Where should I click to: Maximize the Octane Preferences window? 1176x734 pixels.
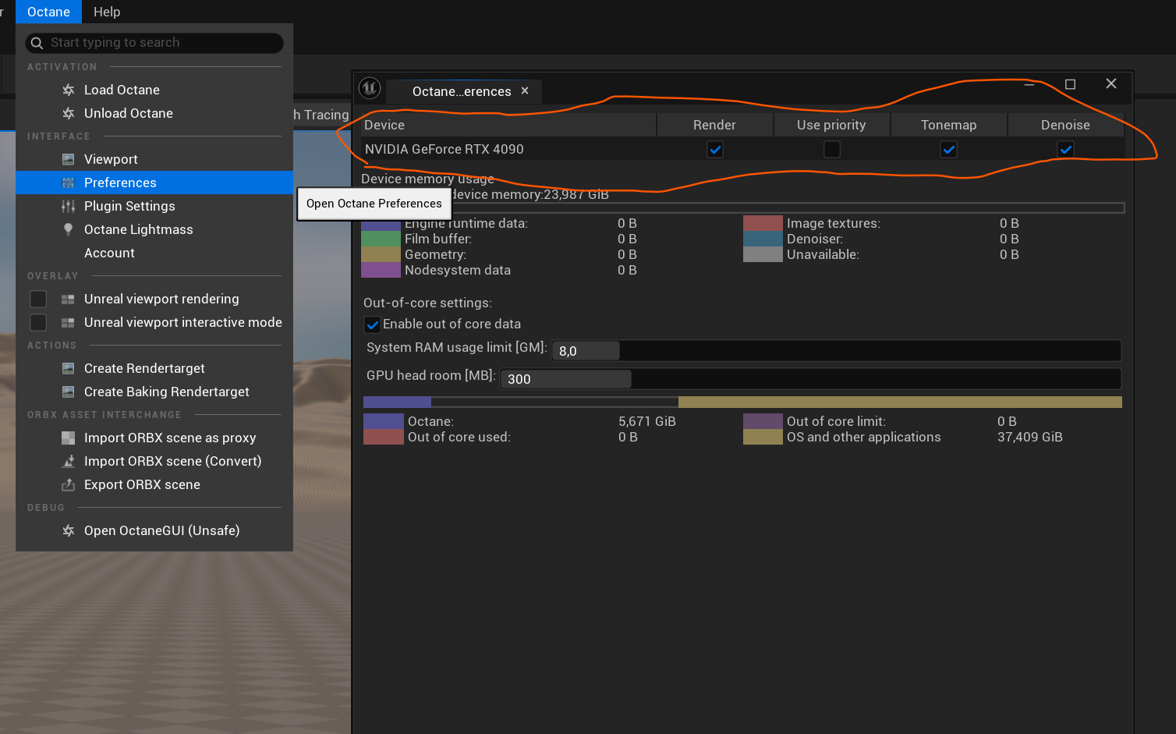tap(1070, 84)
